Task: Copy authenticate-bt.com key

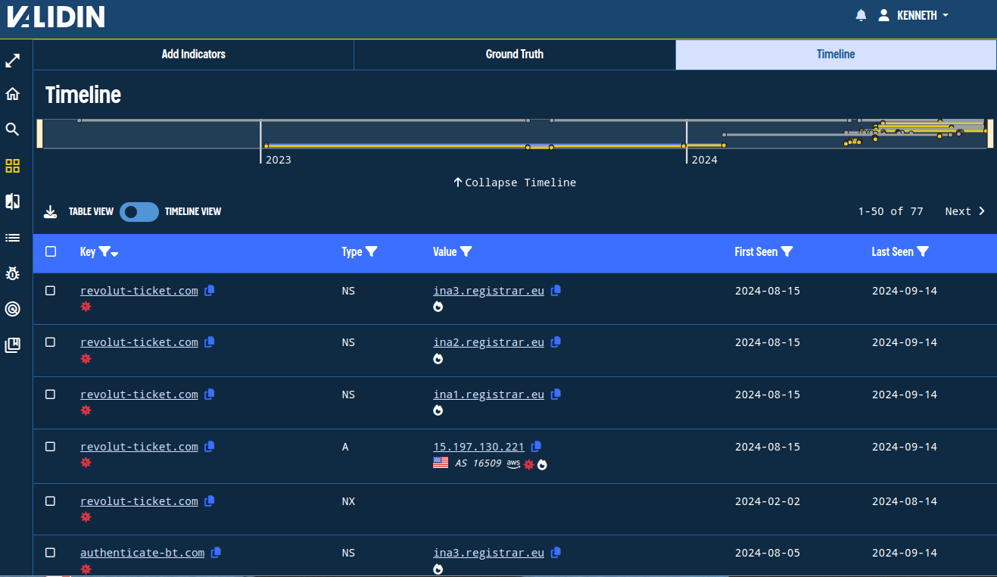Action: pyautogui.click(x=216, y=553)
